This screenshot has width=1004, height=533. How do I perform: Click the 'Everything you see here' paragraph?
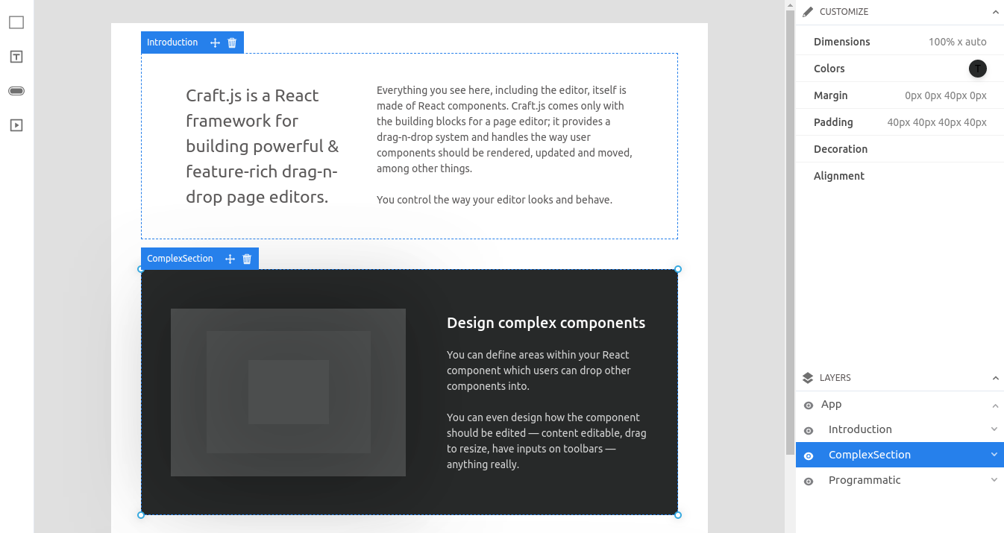tap(504, 129)
